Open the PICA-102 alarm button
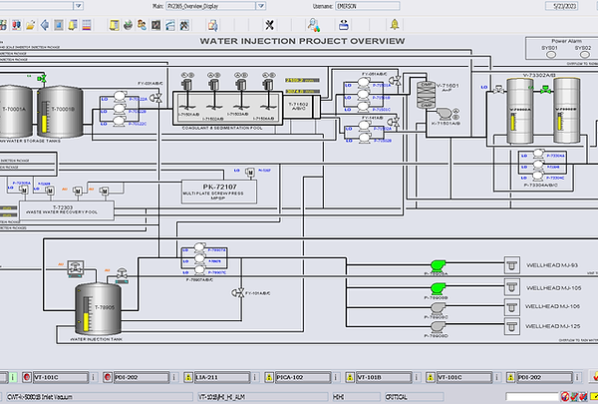 click(303, 377)
